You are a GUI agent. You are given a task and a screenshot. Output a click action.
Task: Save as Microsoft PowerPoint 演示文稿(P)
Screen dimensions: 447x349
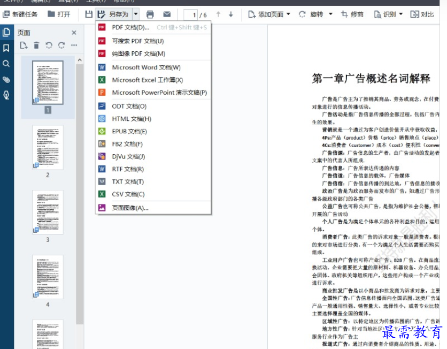153,93
